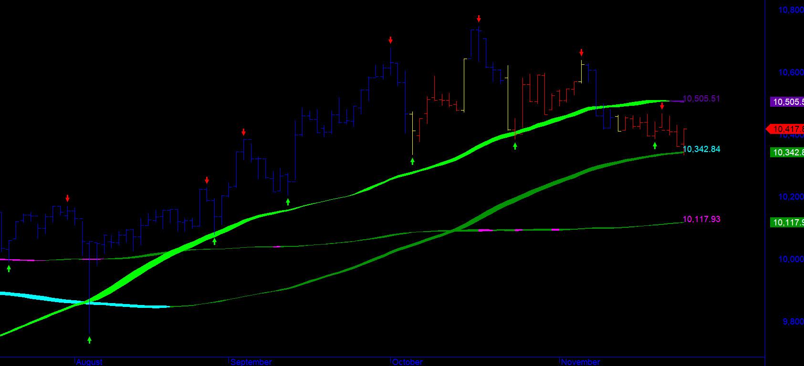Click the 10,800 price axis label
The image size is (804, 366).
[x=791, y=10]
